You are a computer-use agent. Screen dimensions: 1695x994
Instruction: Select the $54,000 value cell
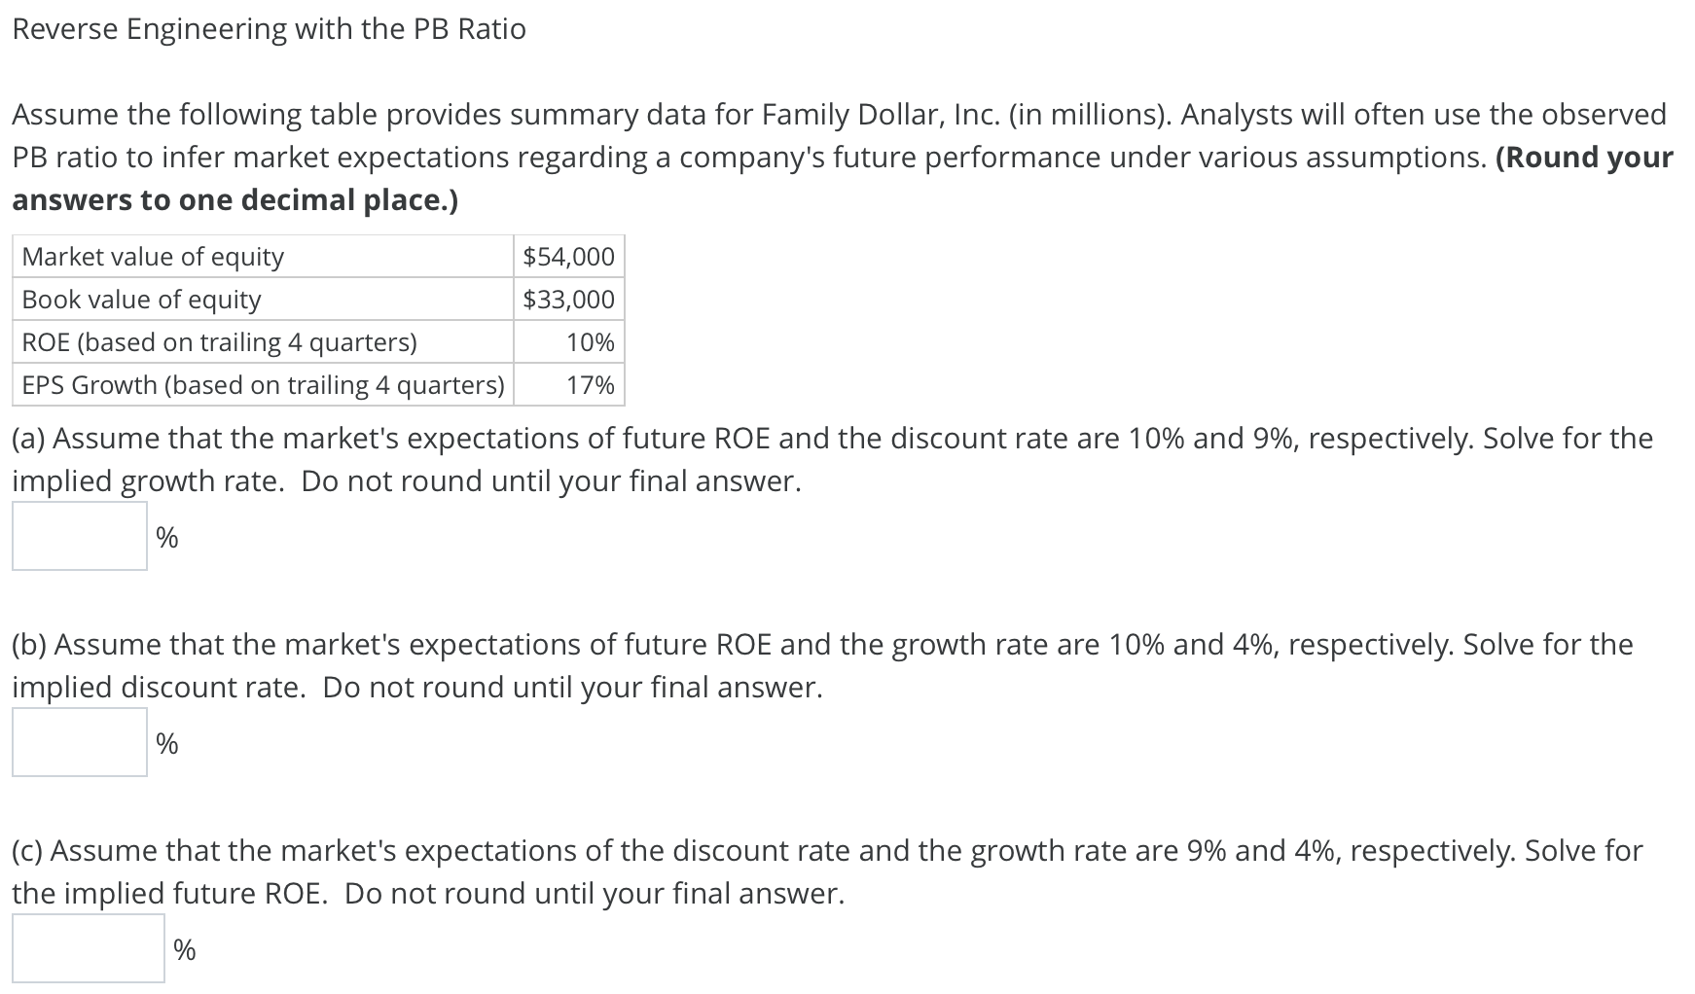click(567, 257)
